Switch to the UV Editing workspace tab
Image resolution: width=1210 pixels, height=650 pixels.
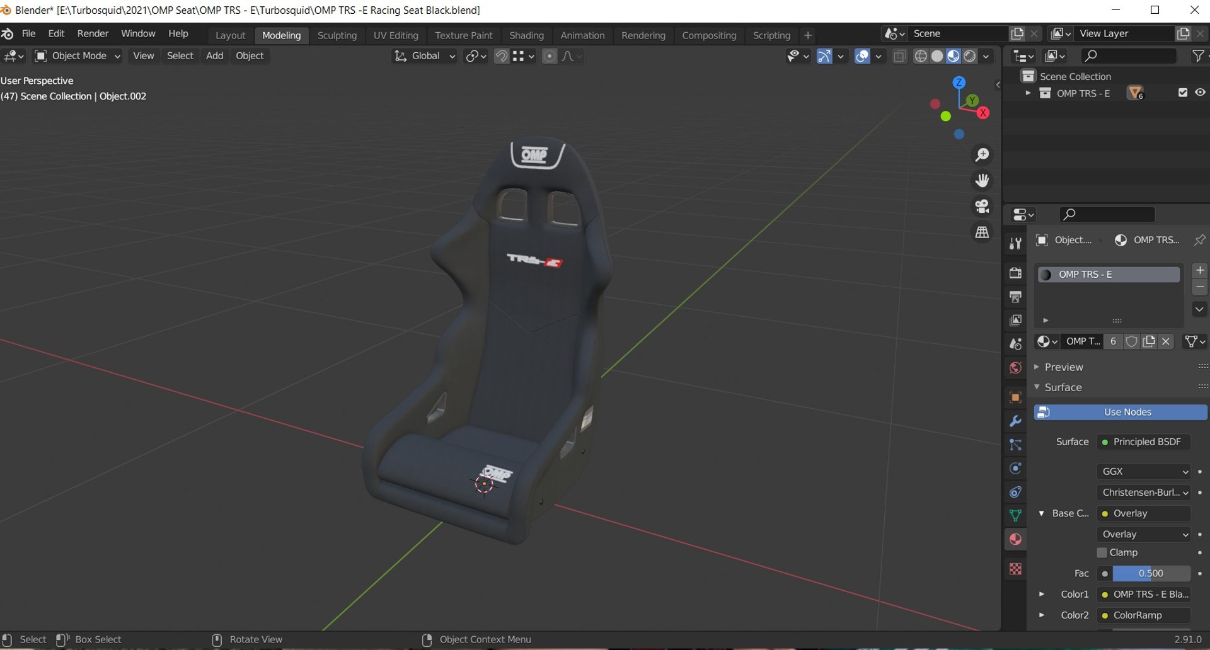click(396, 35)
